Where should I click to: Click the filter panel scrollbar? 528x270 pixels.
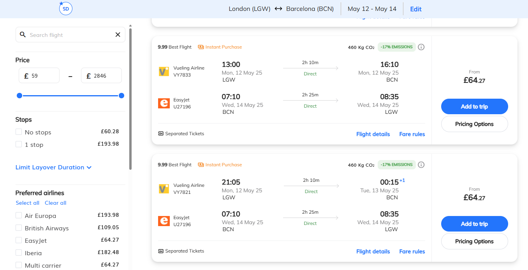click(x=130, y=99)
